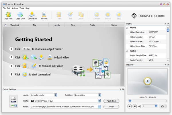This screenshot has height=115, width=172.
Task: Collapse the Profile panel with chevron
Action: [165, 24]
